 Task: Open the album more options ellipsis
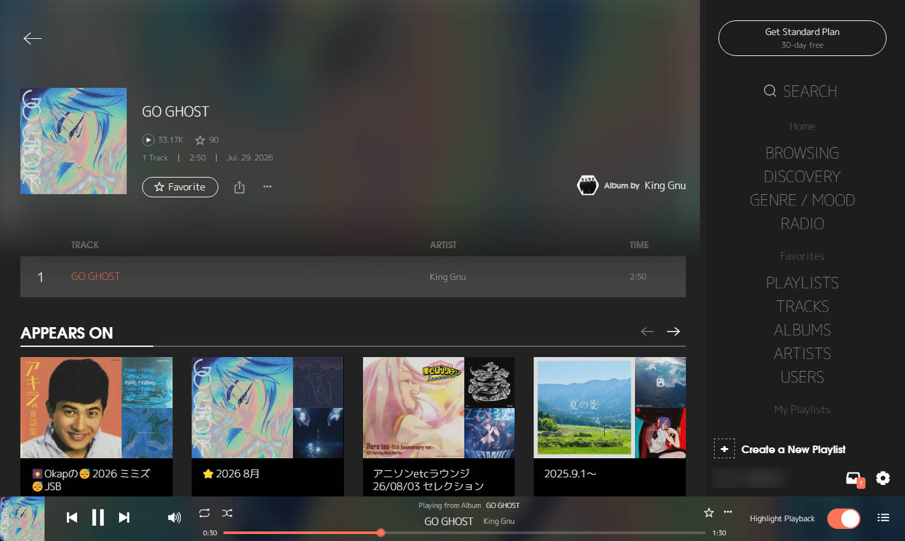pos(267,186)
